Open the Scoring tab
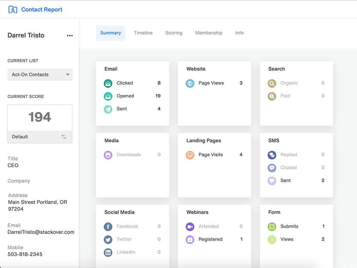This screenshot has width=357, height=268. coord(174,33)
